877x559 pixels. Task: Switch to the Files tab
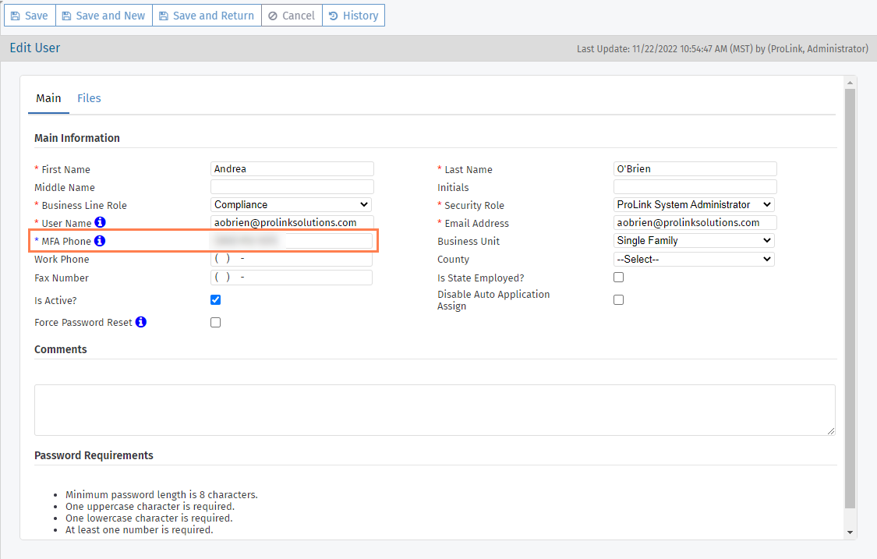click(89, 98)
